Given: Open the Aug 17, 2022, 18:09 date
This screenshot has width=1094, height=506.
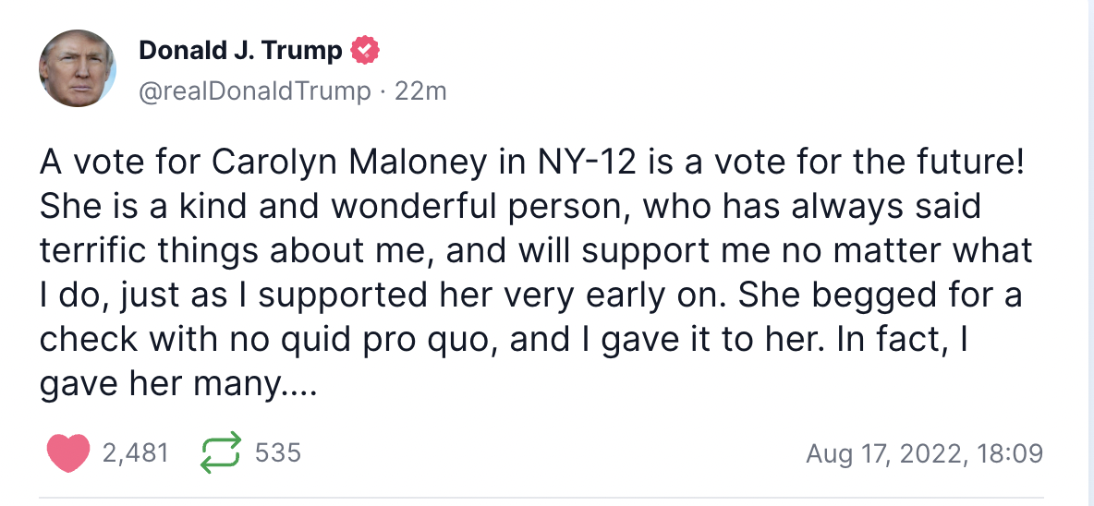Looking at the screenshot, I should click(924, 453).
